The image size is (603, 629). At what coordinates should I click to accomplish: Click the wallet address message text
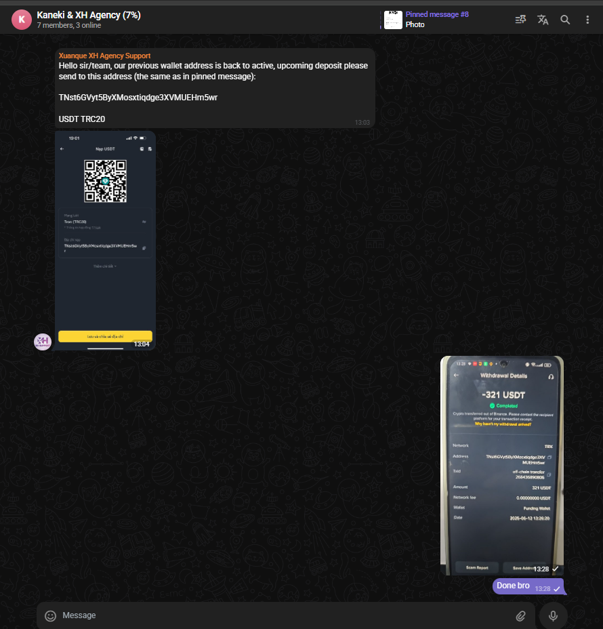tap(138, 97)
